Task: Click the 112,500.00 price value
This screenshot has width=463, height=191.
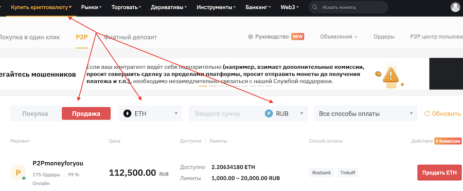Action: point(132,173)
